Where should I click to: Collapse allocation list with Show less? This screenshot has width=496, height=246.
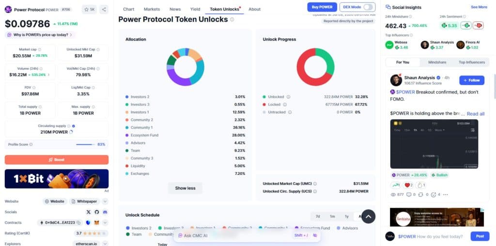coord(185,188)
